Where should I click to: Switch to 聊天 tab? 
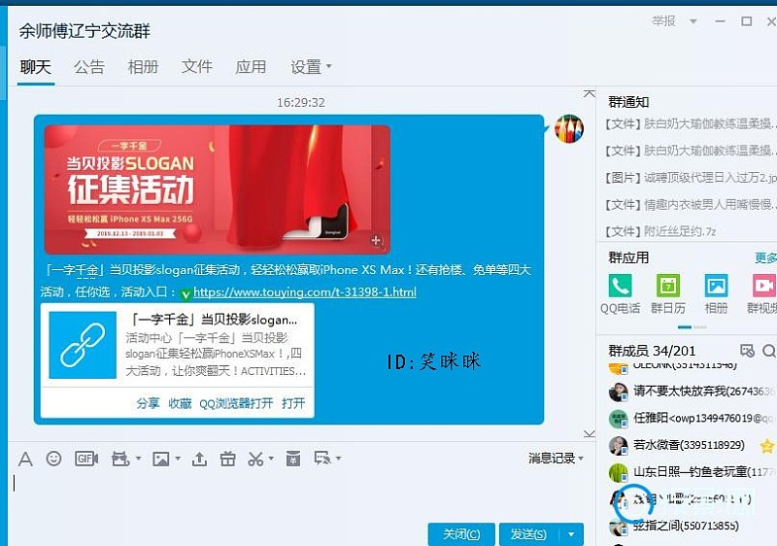(36, 67)
